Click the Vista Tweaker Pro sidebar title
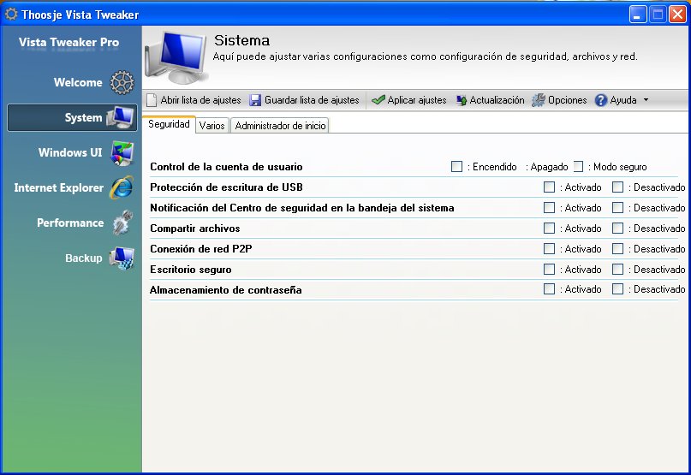The width and height of the screenshot is (691, 475). point(69,42)
